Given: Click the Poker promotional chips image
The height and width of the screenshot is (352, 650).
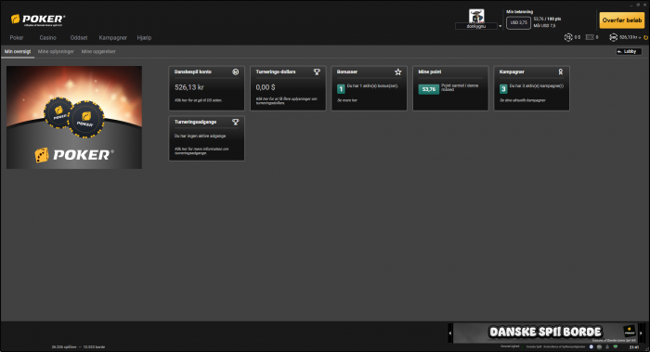Looking at the screenshot, I should click(74, 117).
